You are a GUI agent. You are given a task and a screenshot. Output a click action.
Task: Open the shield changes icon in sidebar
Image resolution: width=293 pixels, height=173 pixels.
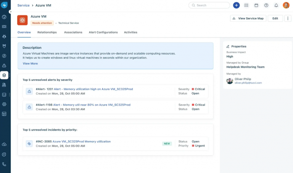click(x=4, y=46)
